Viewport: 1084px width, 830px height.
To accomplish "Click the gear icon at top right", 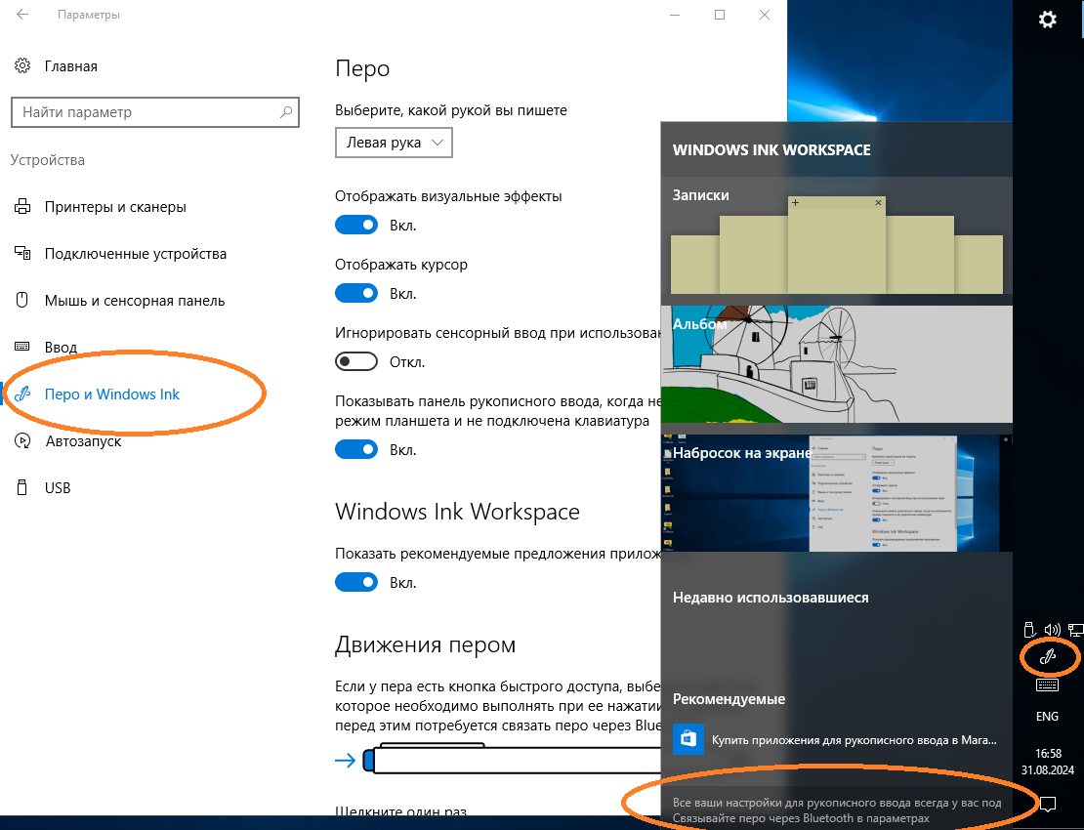I will 1048,20.
